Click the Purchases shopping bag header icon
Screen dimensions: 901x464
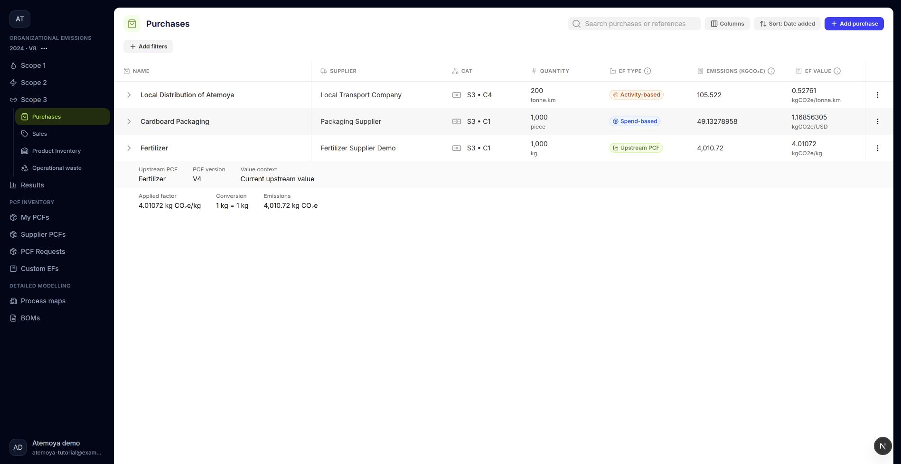[x=132, y=24]
